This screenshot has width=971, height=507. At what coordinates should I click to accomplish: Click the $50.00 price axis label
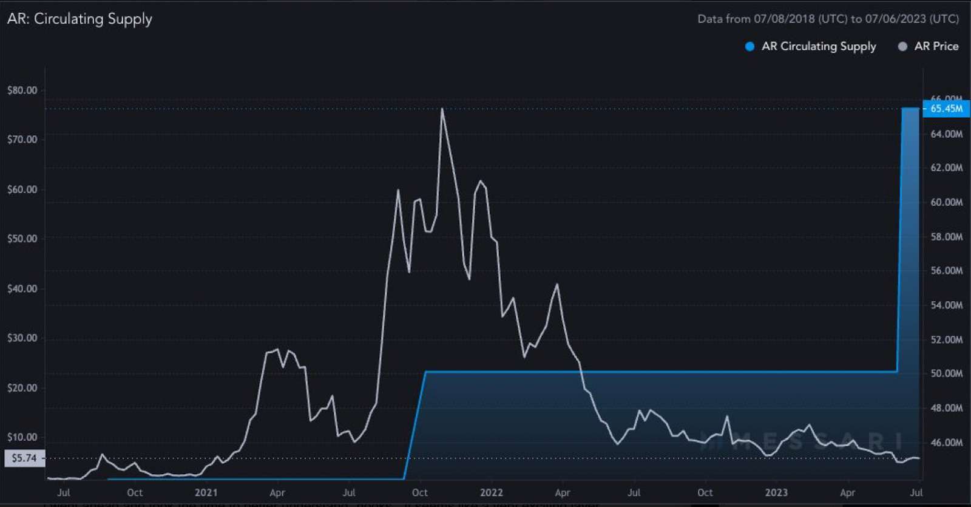click(22, 238)
